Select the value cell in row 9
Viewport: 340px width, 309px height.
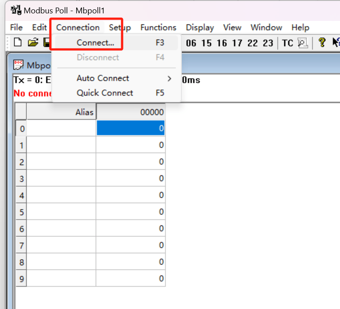point(131,278)
